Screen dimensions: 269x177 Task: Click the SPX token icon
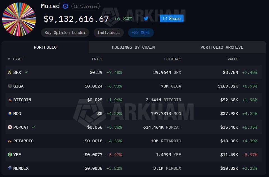click(10, 72)
